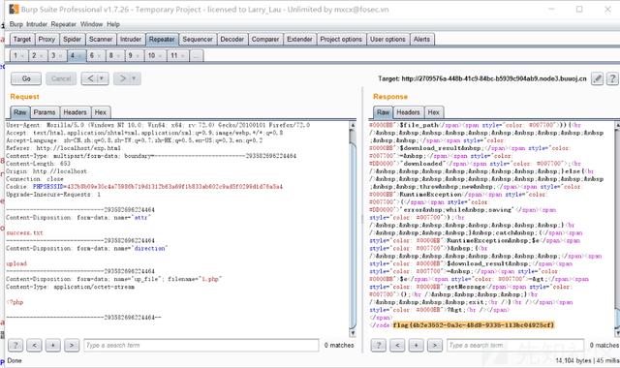Click the Go button to send request

coord(26,78)
